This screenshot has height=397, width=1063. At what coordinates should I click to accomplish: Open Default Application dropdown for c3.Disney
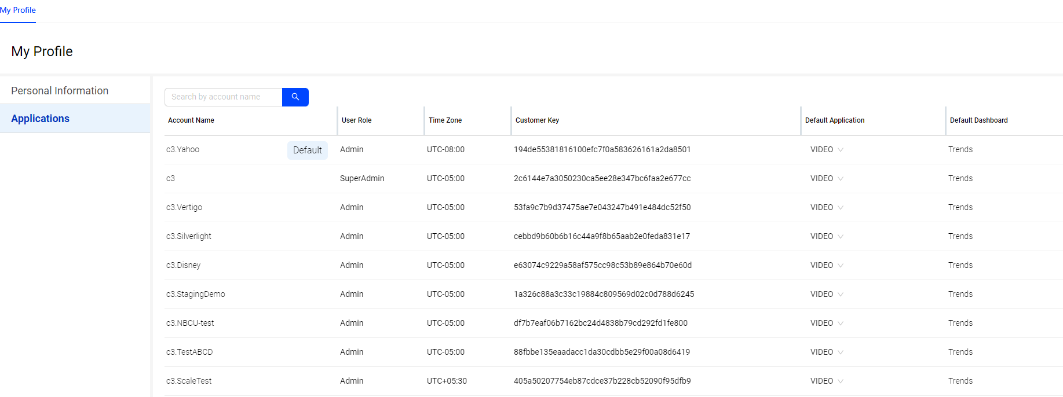pos(827,265)
